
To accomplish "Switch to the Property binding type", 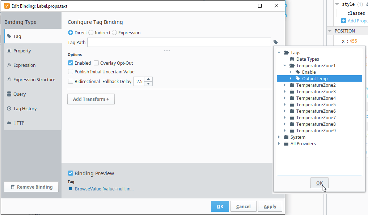I will [x=33, y=51].
